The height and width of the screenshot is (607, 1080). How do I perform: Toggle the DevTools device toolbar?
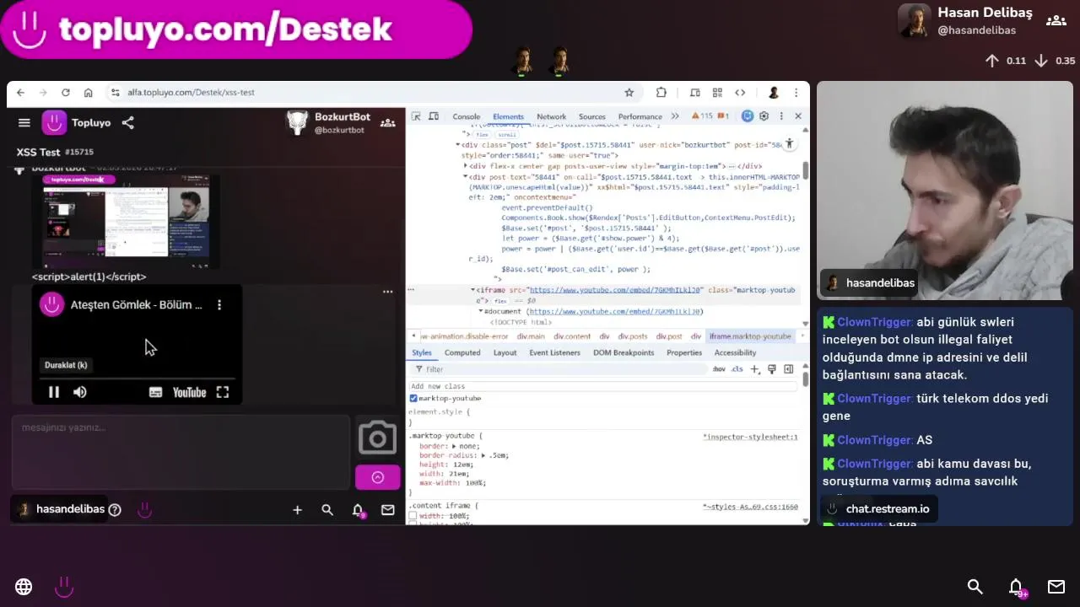tap(434, 116)
